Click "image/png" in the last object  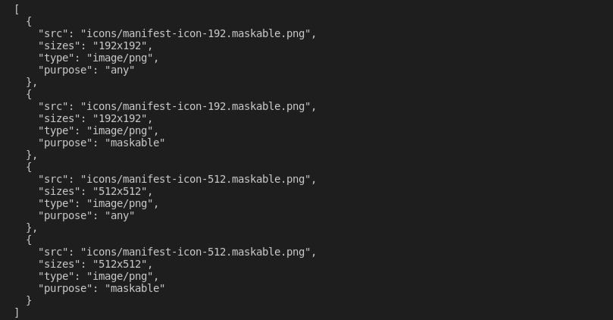tap(123, 276)
